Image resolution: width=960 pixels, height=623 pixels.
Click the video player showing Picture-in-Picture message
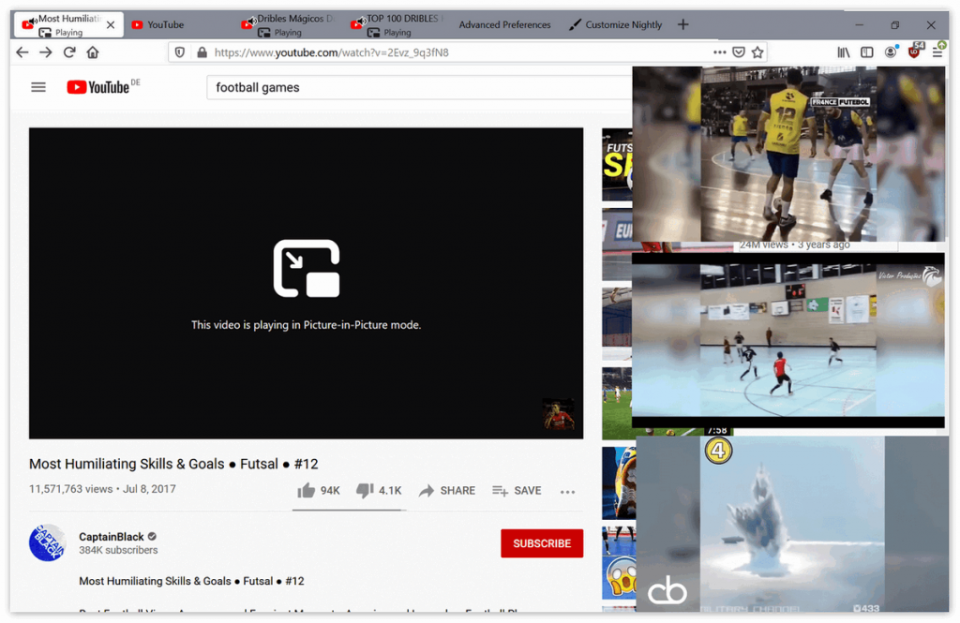[307, 283]
